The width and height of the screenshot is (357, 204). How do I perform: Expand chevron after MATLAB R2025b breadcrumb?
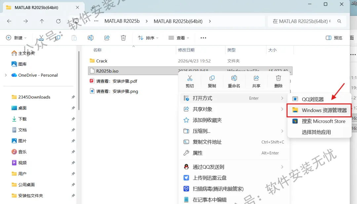[x=147, y=21]
